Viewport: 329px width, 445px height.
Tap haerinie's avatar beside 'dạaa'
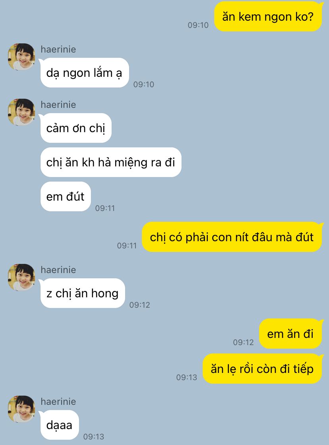tap(21, 409)
